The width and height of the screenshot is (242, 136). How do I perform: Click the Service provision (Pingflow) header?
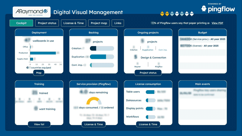(93, 84)
